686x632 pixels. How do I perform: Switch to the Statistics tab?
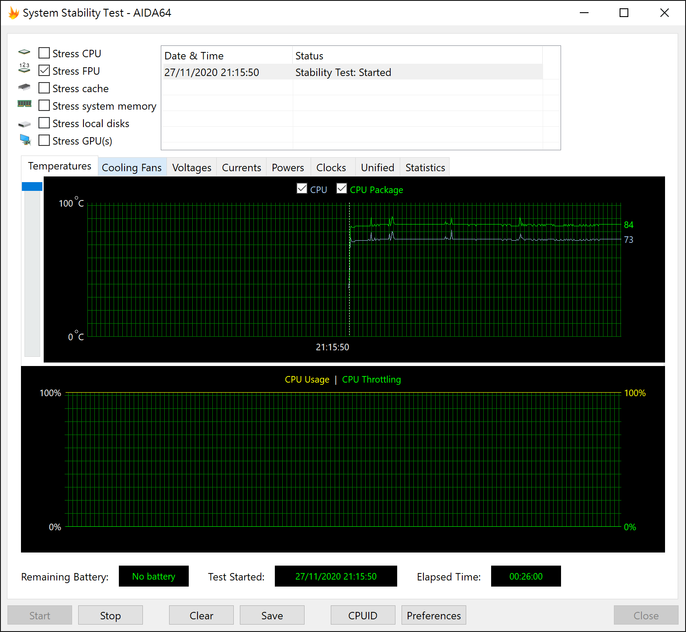[425, 167]
